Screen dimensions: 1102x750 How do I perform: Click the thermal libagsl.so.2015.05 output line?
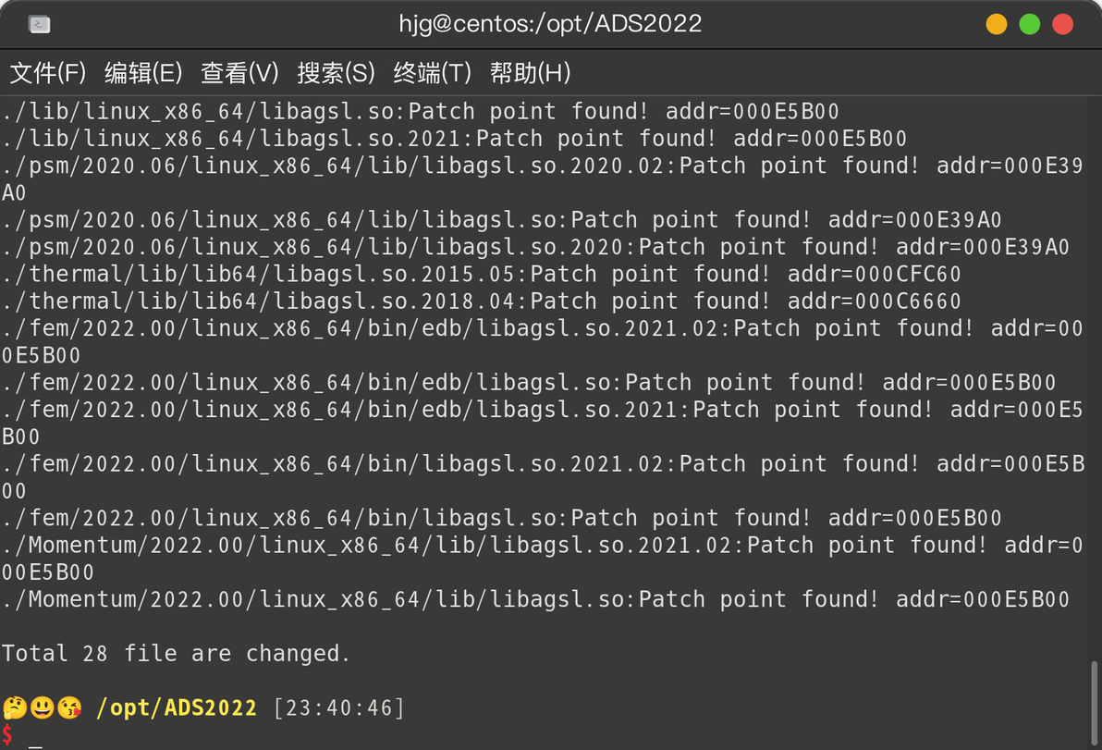pos(482,274)
